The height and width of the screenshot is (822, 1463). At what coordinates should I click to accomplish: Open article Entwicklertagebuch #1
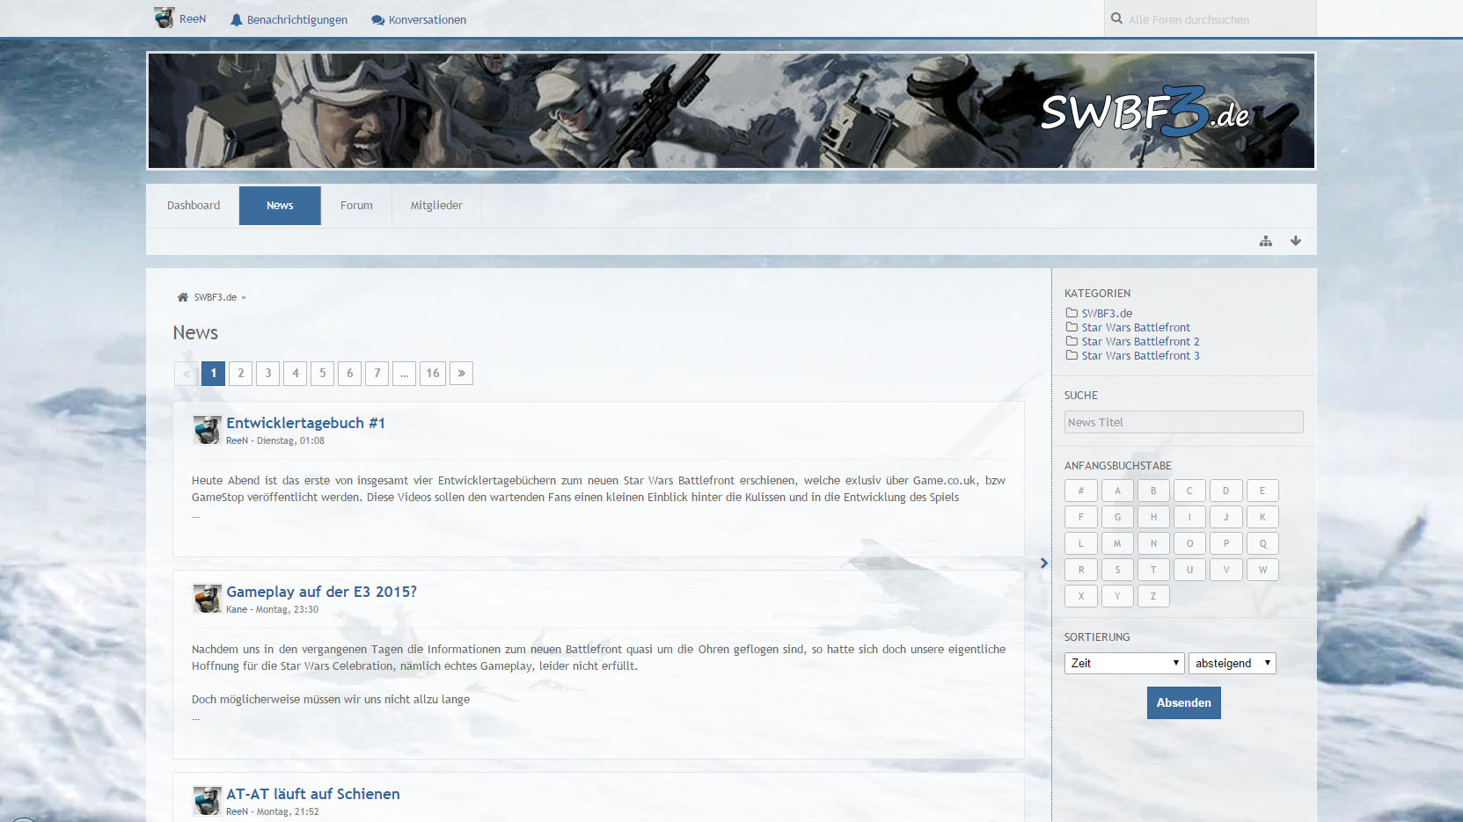click(305, 423)
